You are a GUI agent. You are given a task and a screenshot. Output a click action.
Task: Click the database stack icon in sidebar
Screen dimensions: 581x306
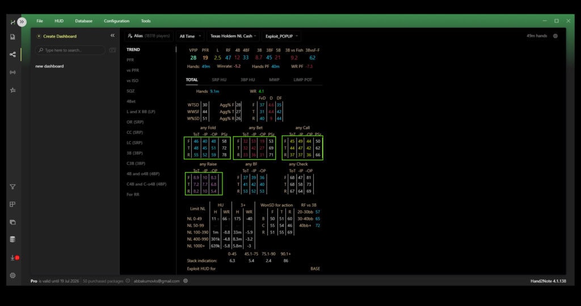tap(12, 239)
